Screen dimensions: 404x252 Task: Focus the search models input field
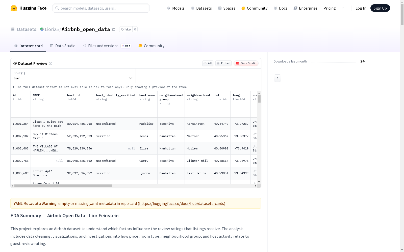coord(101,8)
